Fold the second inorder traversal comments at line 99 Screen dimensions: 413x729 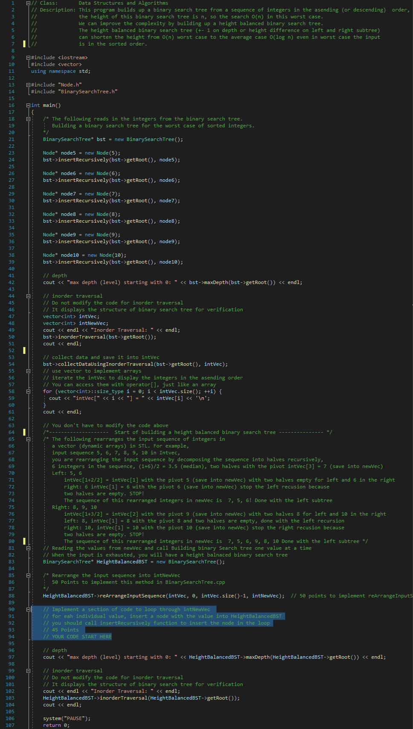pyautogui.click(x=28, y=671)
